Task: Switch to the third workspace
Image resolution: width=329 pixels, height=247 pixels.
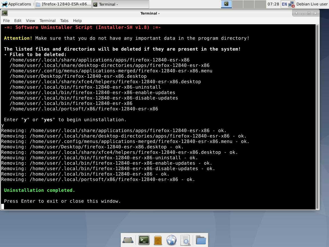Action: click(249, 4)
